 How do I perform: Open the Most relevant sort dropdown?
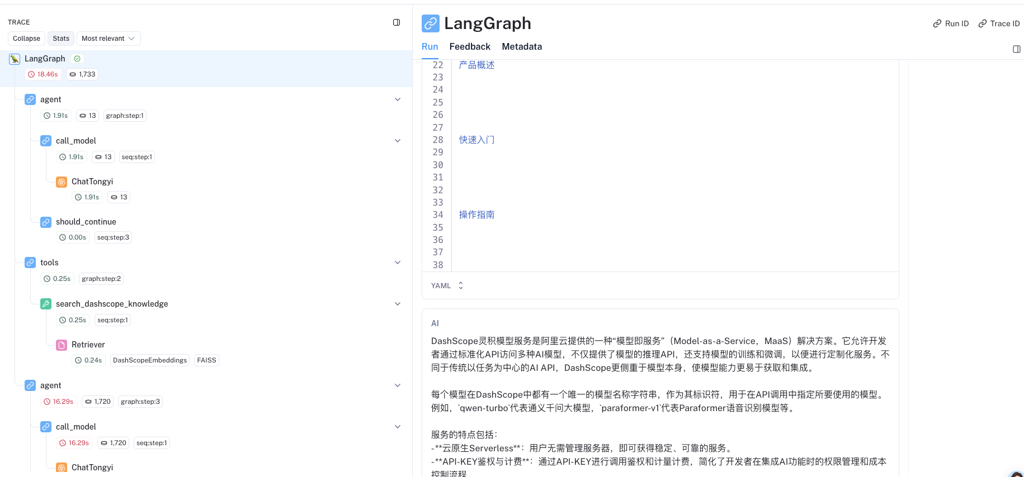[108, 39]
